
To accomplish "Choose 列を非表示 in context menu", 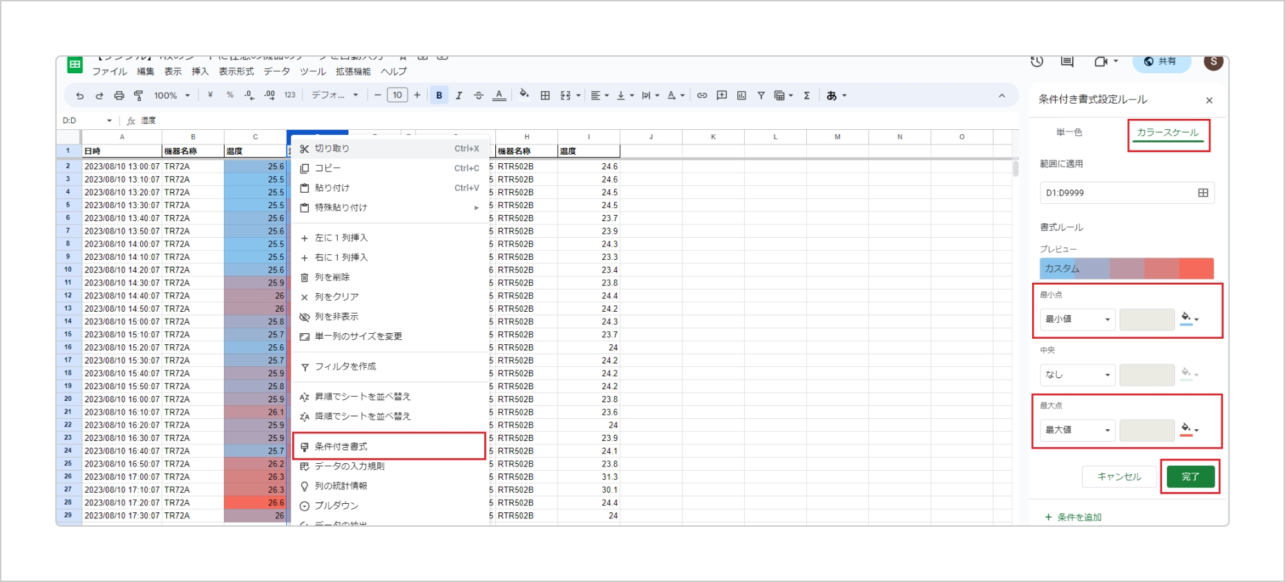I will (x=390, y=317).
